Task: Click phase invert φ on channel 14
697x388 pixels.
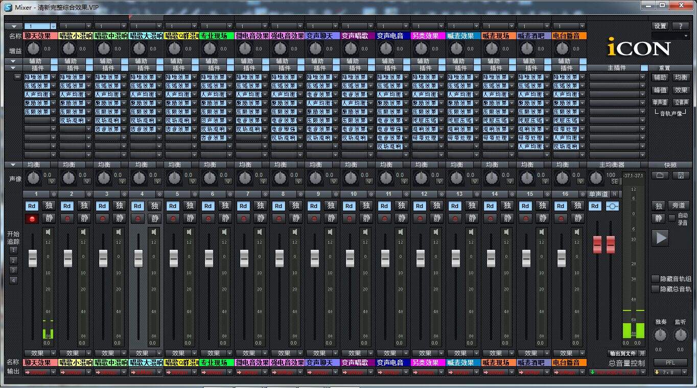Action: [510, 181]
